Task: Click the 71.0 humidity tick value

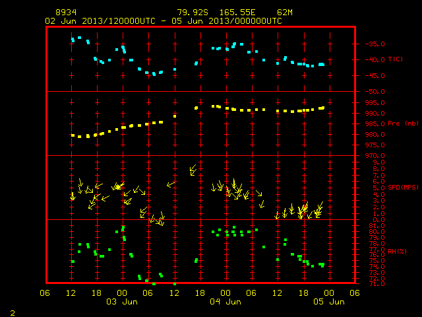Action: (x=377, y=283)
